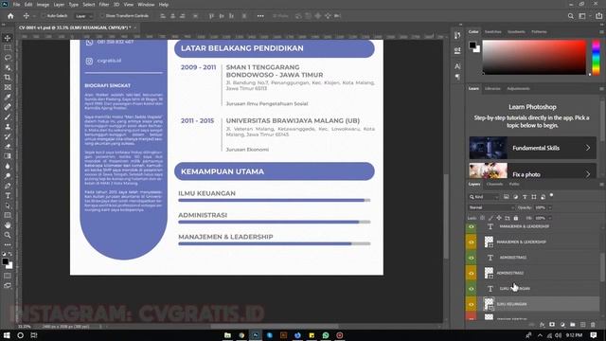Screen dimensions: 606x341
Task: Select the Clone Stamp tool
Action: pyautogui.click(x=8, y=127)
